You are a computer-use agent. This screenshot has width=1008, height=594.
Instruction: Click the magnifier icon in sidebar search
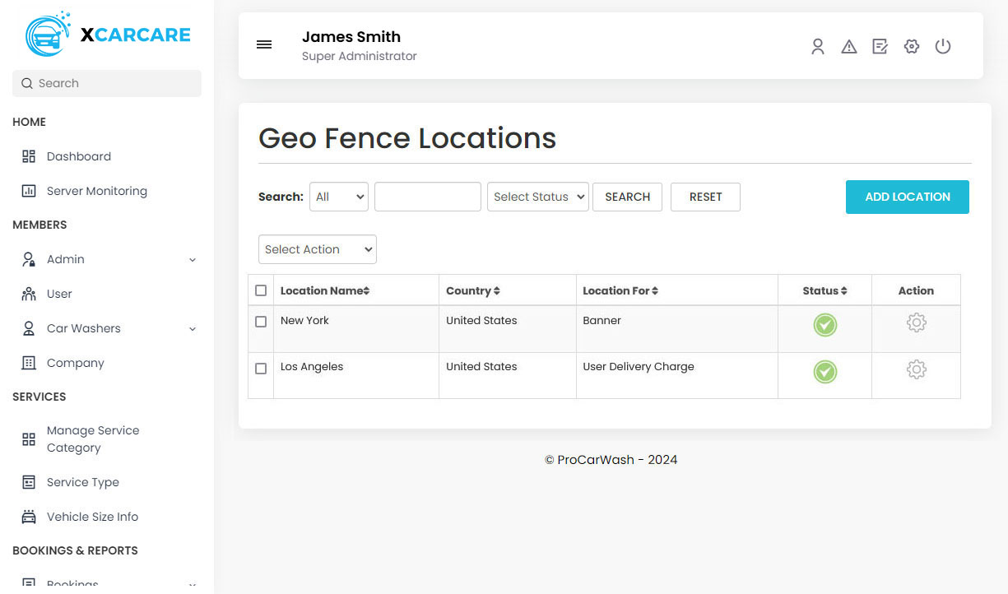(x=27, y=83)
